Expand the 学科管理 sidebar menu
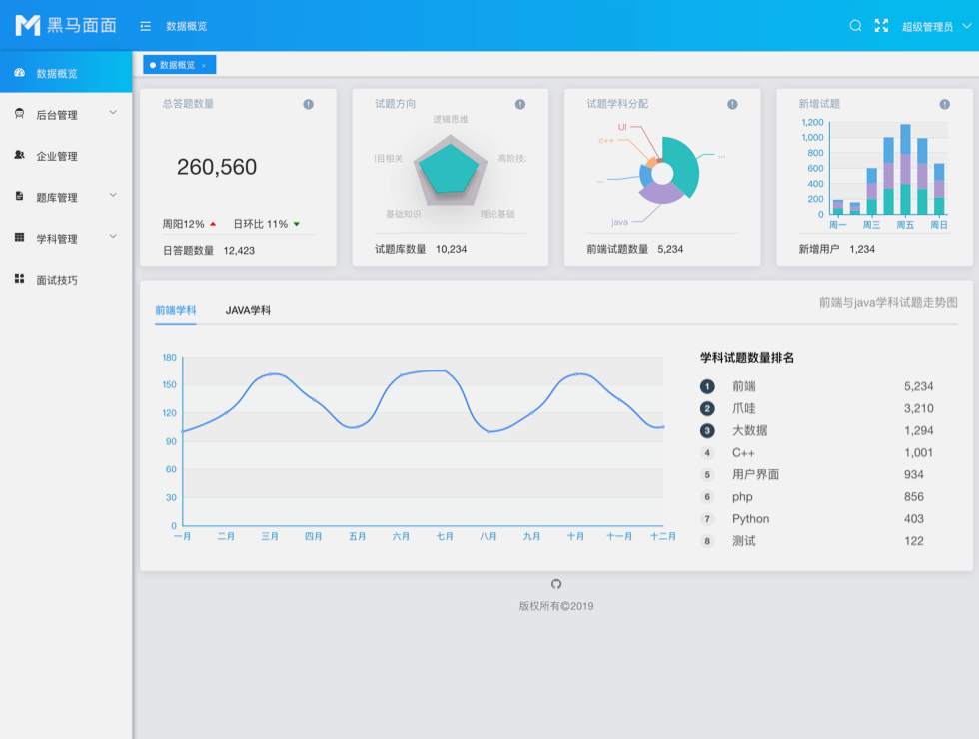The image size is (979, 739). (66, 239)
